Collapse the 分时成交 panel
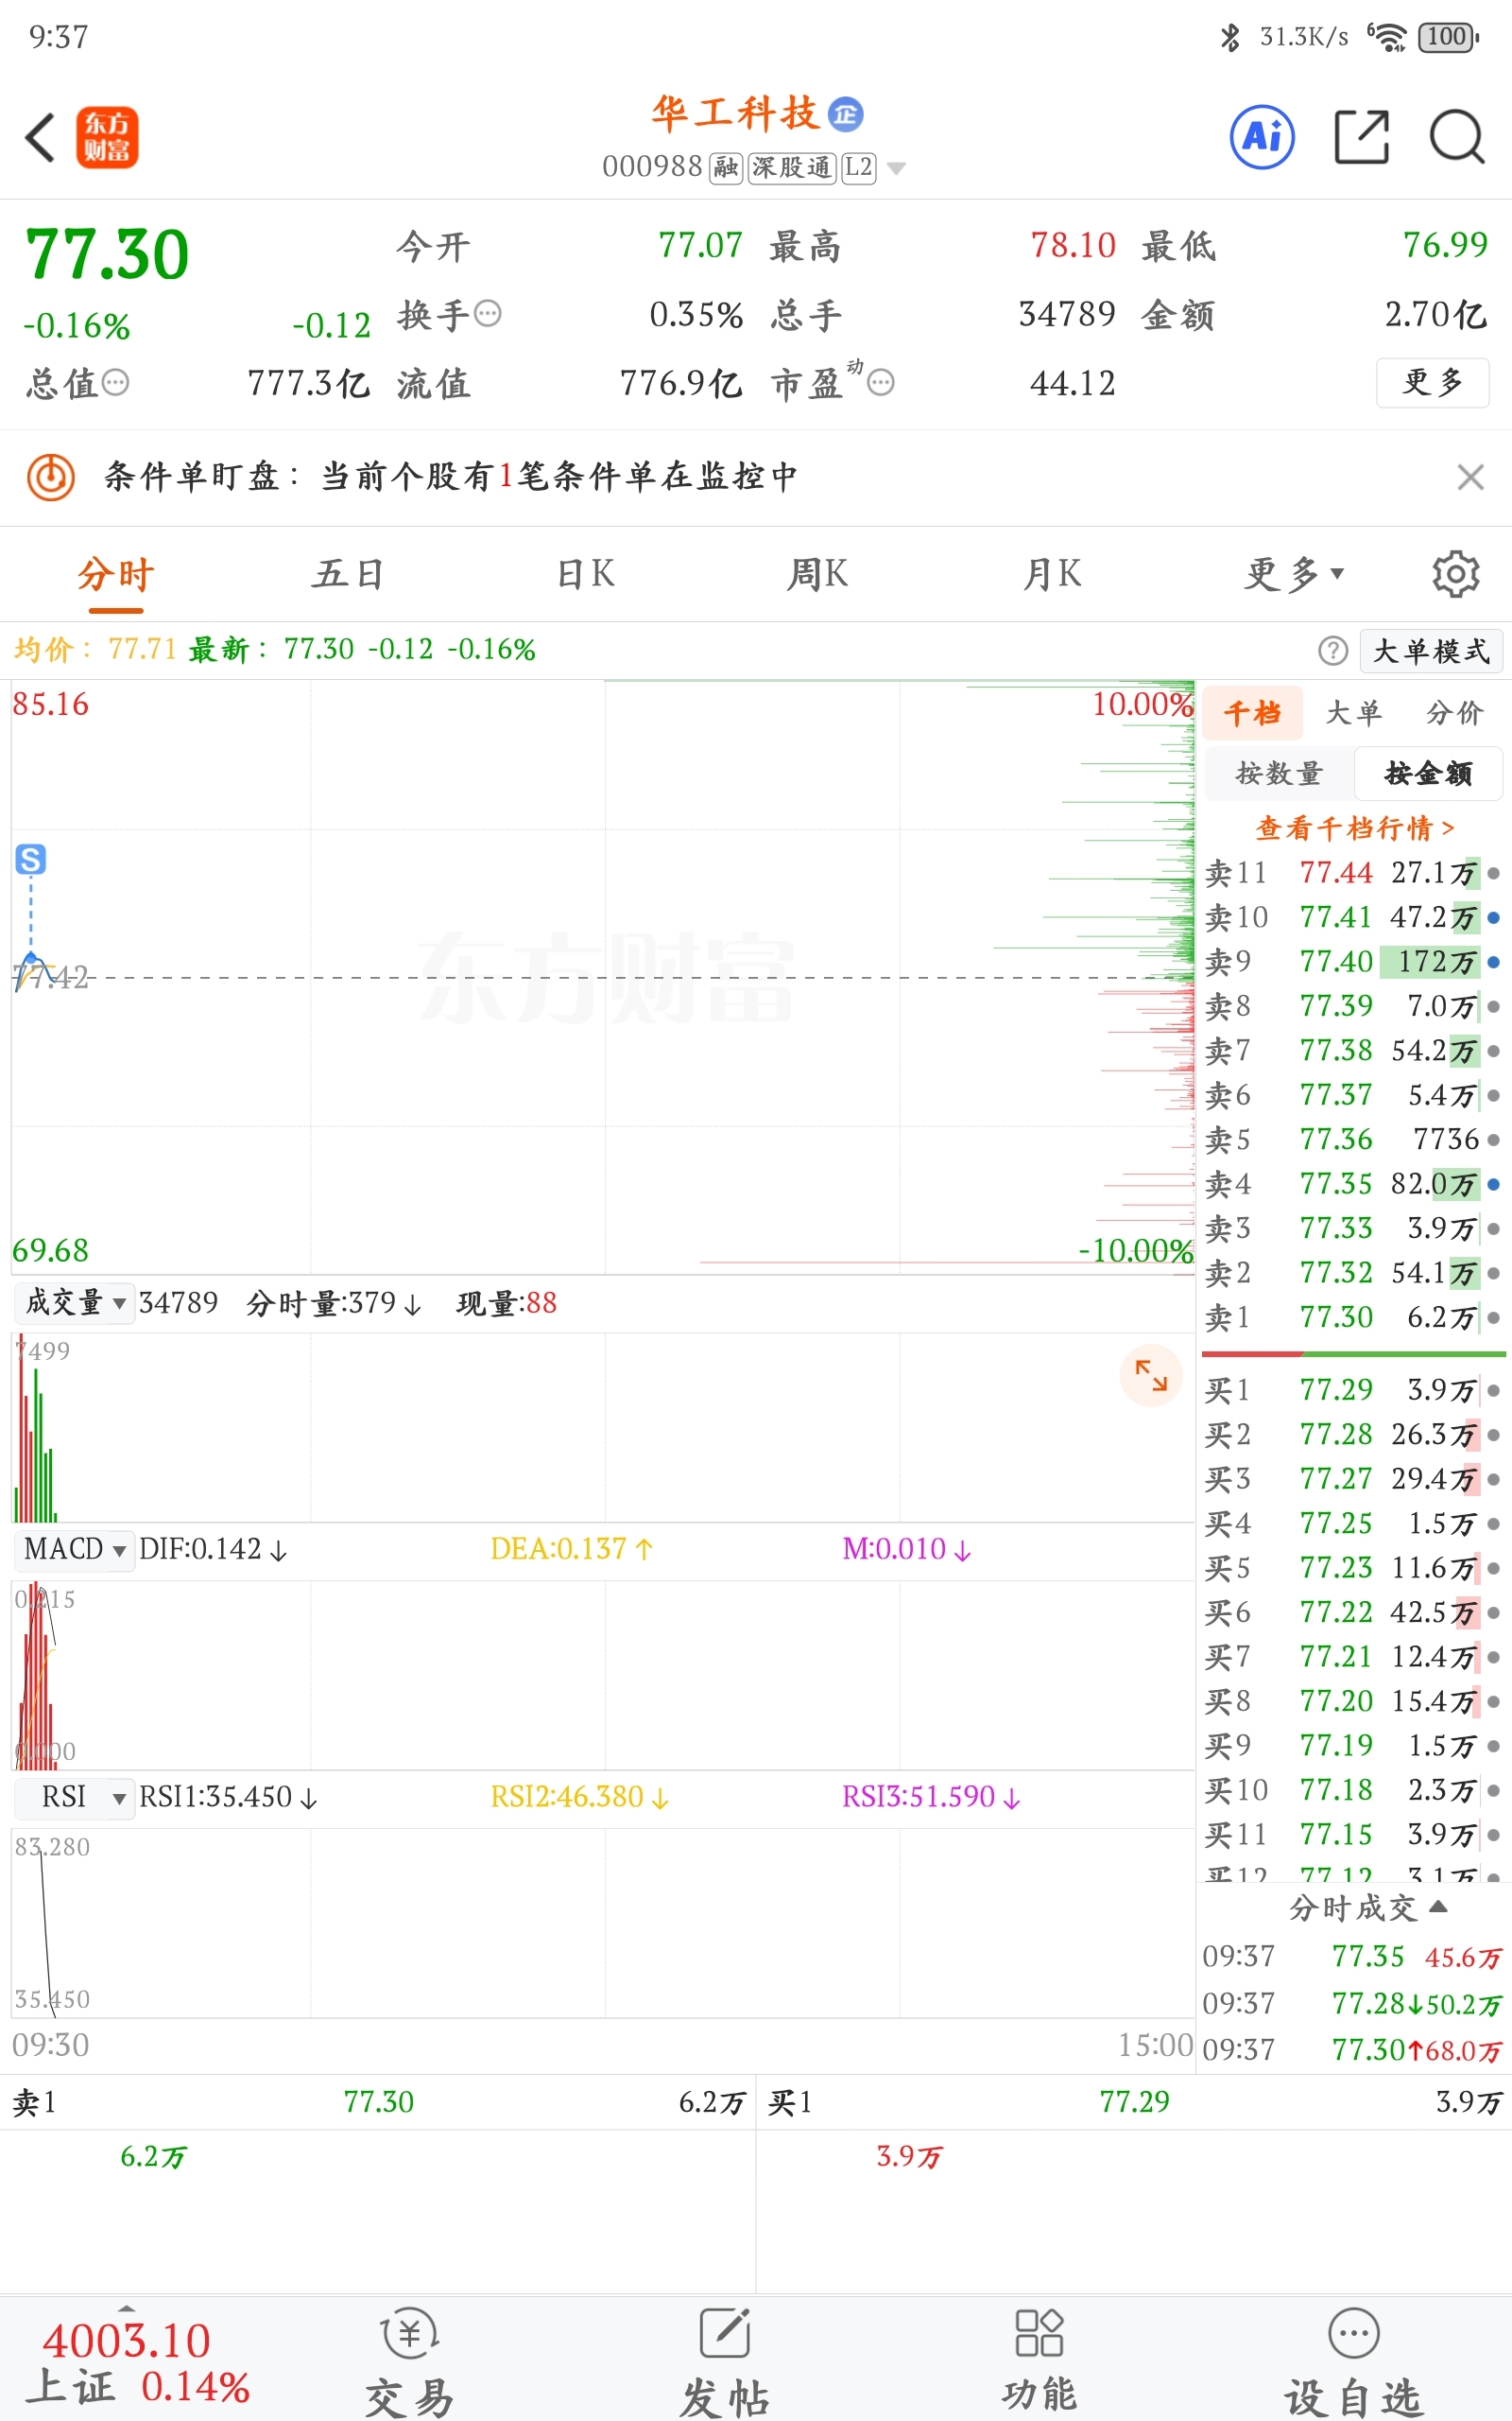The height and width of the screenshot is (2421, 1512). click(1367, 1907)
